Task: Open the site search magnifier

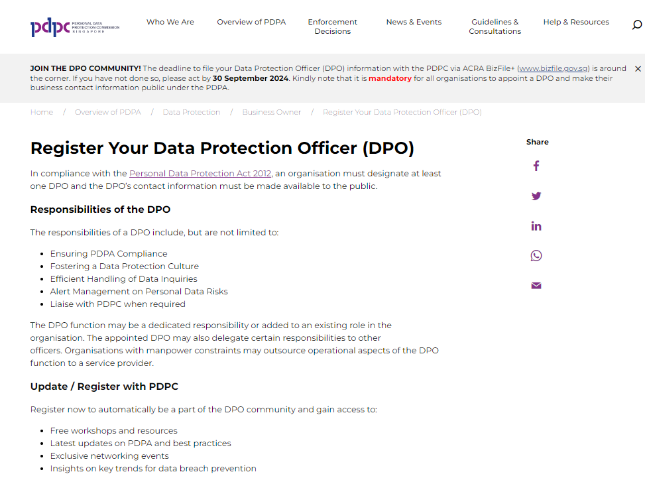Action: (637, 25)
